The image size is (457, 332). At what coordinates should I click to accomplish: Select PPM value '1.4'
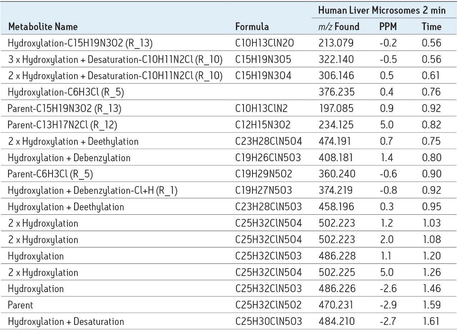[x=386, y=158]
